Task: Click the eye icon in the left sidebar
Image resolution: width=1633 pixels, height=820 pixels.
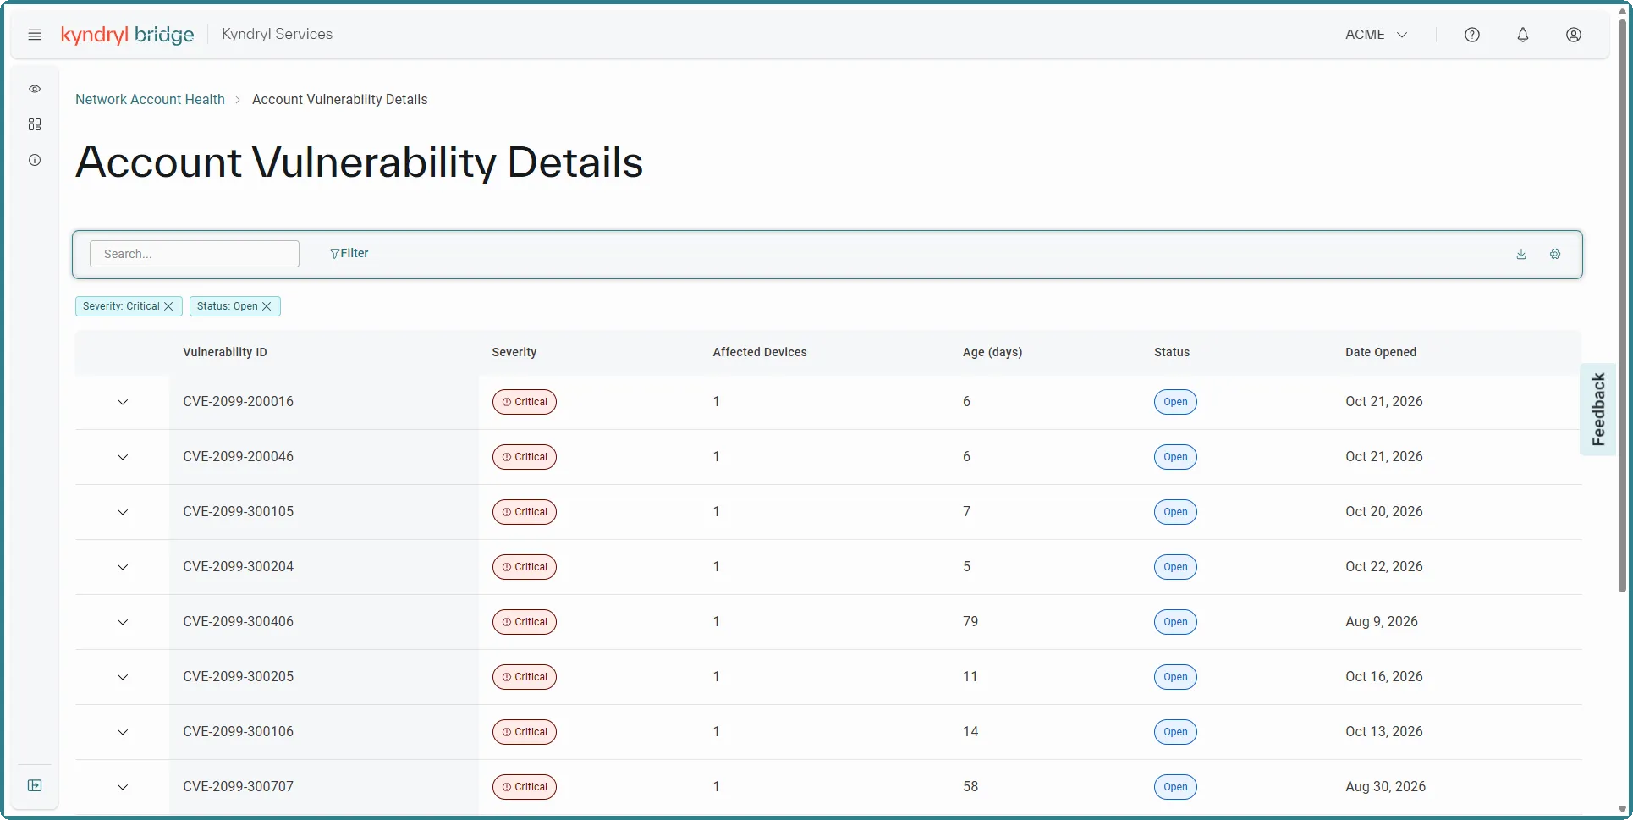Action: pyautogui.click(x=35, y=89)
